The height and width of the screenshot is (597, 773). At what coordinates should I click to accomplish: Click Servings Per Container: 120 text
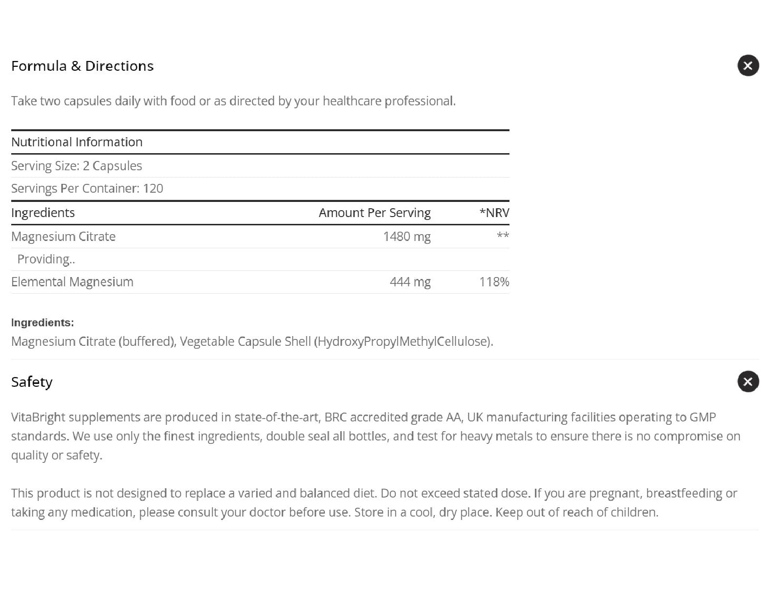(x=87, y=188)
